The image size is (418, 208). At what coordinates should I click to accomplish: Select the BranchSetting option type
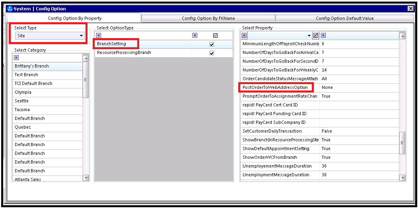pyautogui.click(x=111, y=44)
